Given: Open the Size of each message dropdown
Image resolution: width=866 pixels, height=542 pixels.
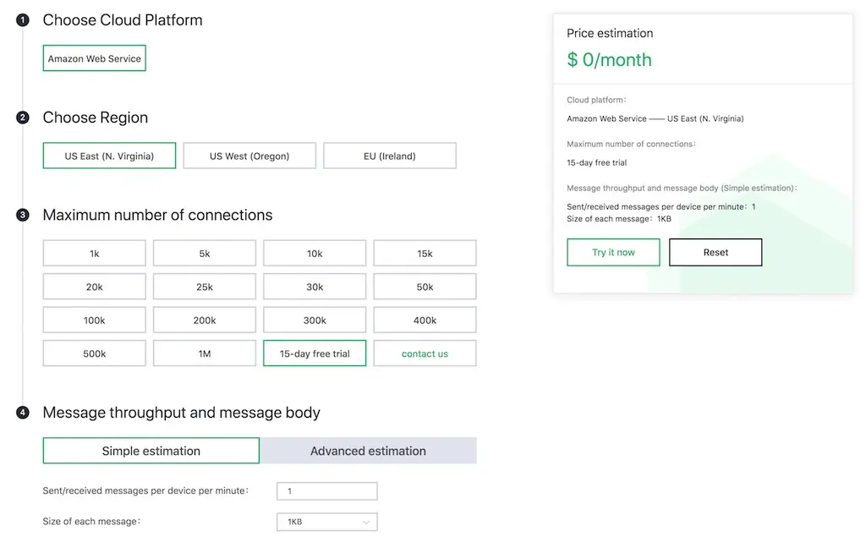Looking at the screenshot, I should point(327,522).
